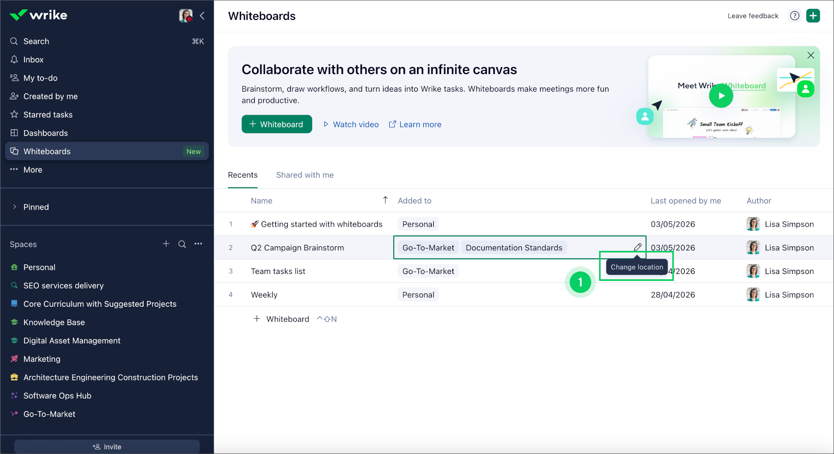Click the Invite button

[107, 447]
